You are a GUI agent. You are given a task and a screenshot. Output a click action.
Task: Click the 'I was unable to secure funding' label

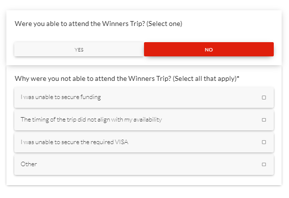(60, 97)
